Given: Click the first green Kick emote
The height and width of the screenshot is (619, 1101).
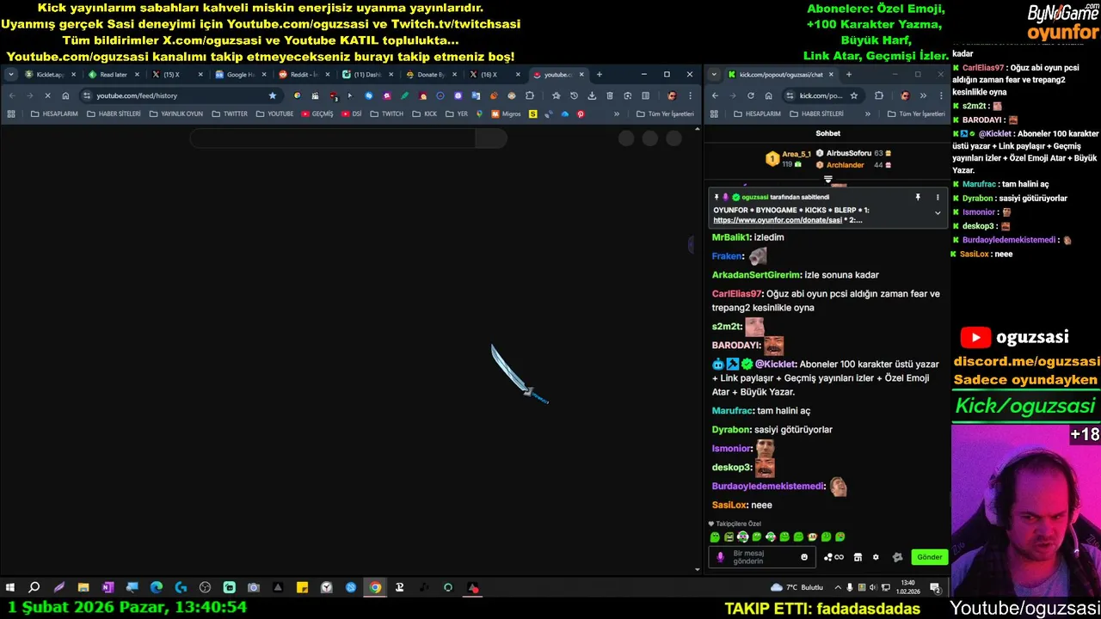Looking at the screenshot, I should (x=715, y=537).
